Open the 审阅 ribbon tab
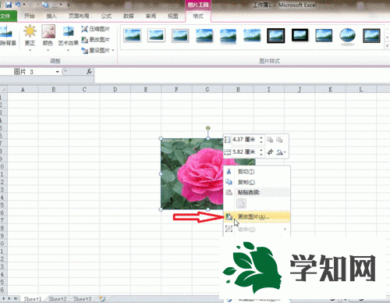The width and height of the screenshot is (390, 303). click(151, 16)
